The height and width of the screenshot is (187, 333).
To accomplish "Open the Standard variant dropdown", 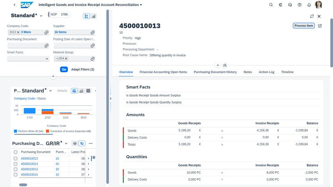I will (41, 16).
